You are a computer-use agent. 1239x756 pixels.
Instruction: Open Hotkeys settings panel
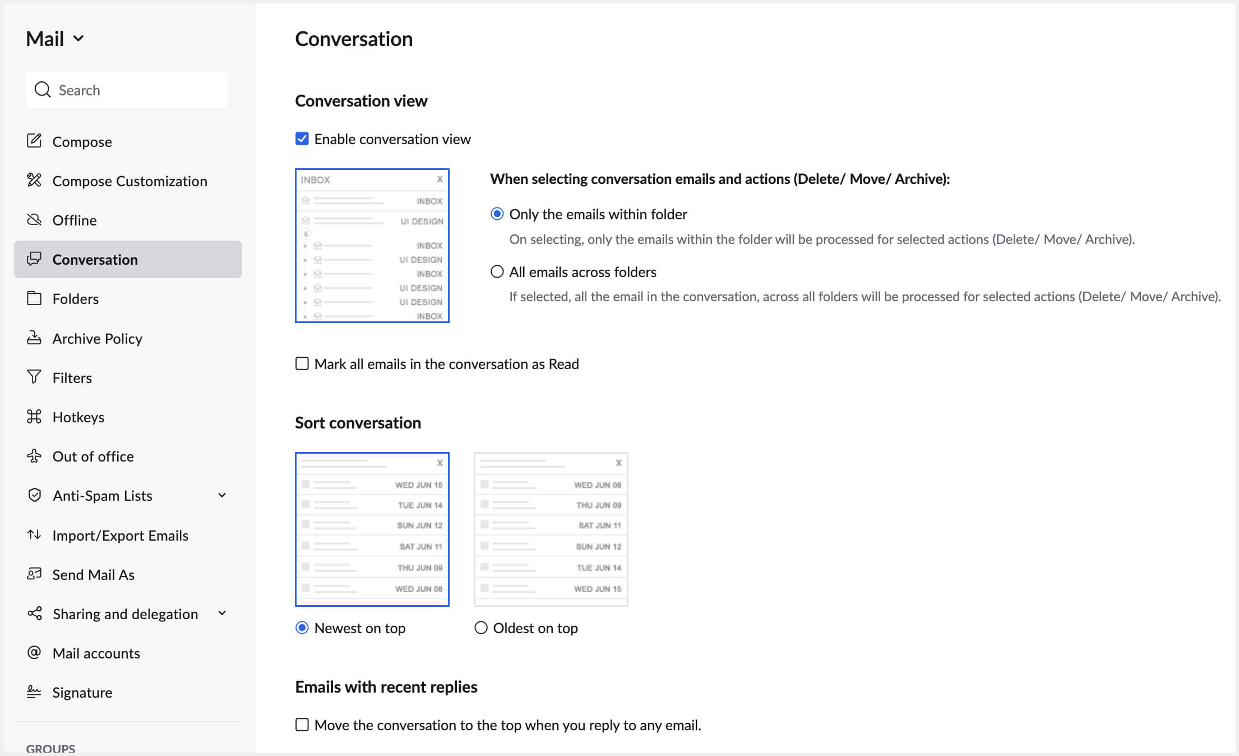click(x=78, y=416)
